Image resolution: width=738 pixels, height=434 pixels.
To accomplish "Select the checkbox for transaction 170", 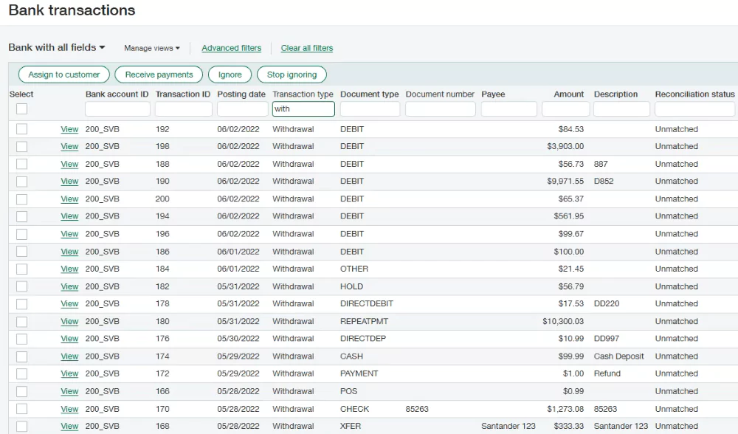I will [22, 409].
